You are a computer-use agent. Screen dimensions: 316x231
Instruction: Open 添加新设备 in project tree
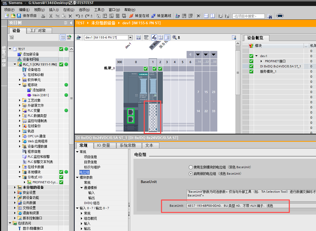tap(31, 54)
